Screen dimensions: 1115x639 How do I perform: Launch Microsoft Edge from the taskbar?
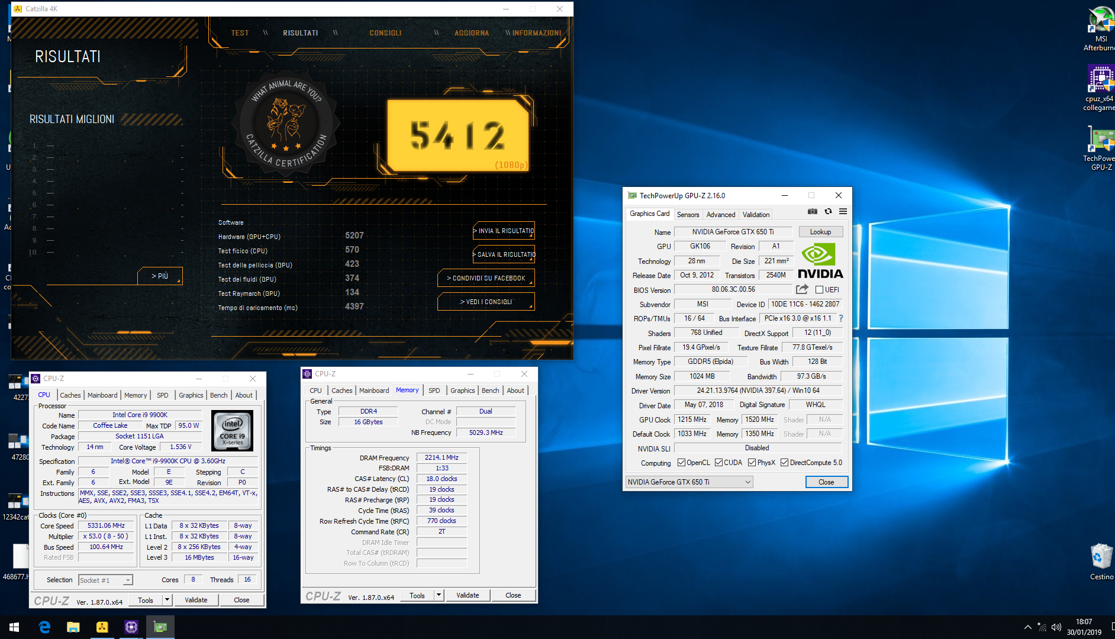pyautogui.click(x=44, y=627)
